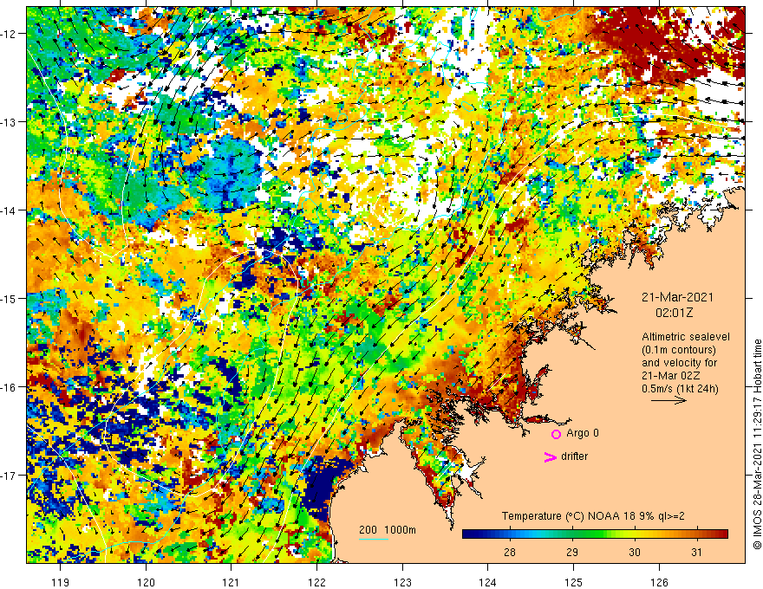Click the '119' longitude axis label
The width and height of the screenshot is (763, 589).
click(60, 583)
